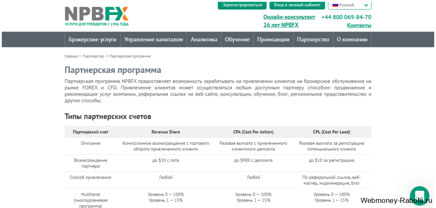The height and width of the screenshot is (208, 436).
Task: Open the Обучение menu
Action: [x=237, y=40]
